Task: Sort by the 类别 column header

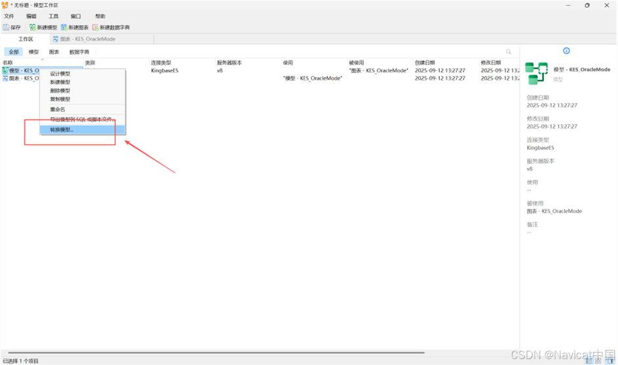Action: pyautogui.click(x=116, y=62)
